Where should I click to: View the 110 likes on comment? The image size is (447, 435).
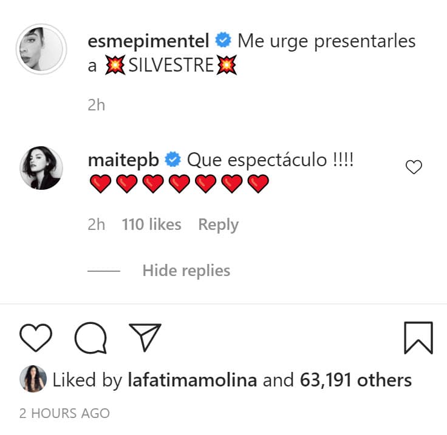click(151, 224)
